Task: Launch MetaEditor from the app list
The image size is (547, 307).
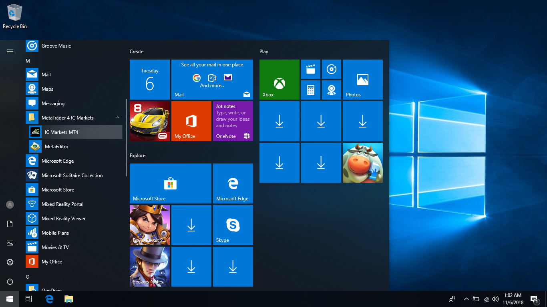Action: [74, 147]
